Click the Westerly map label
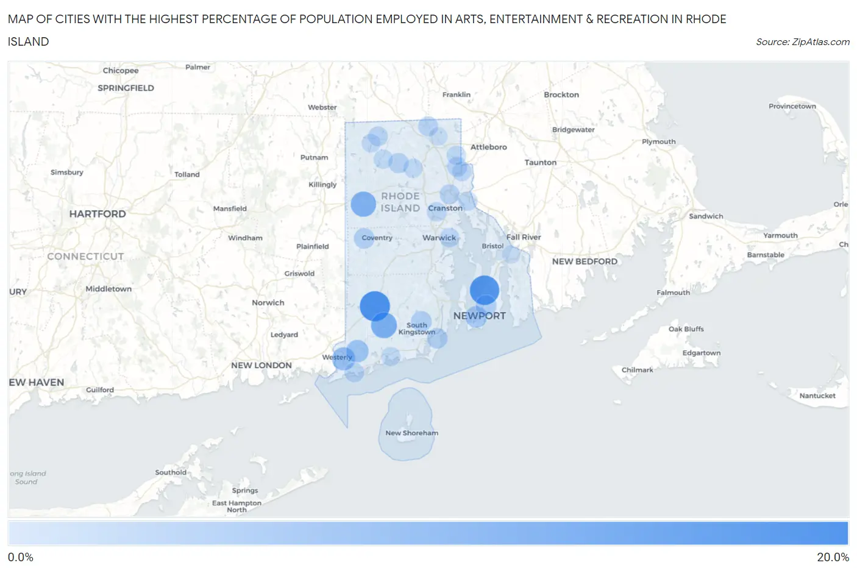Screen dimensions: 857x571 click(337, 357)
